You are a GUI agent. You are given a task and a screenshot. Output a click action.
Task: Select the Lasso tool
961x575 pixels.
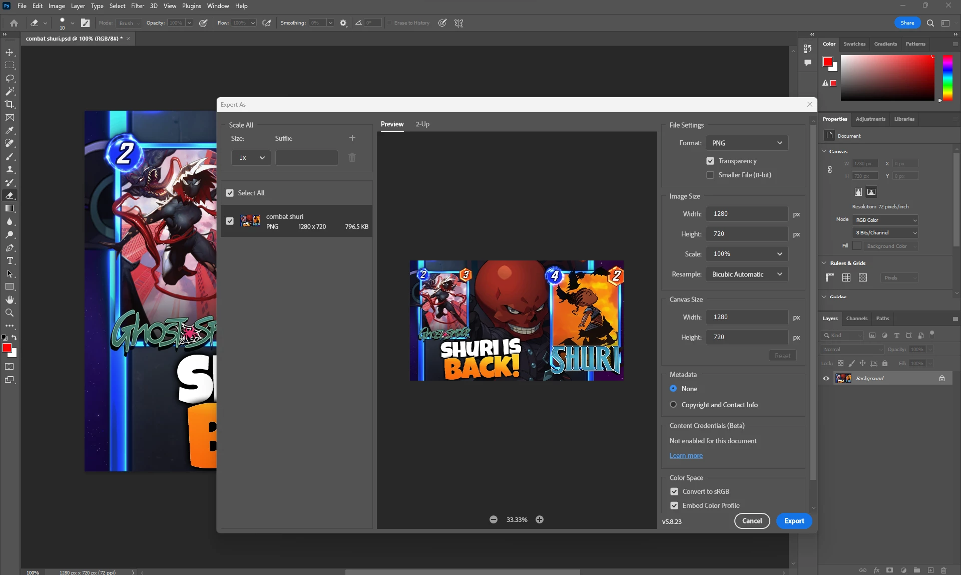click(10, 78)
